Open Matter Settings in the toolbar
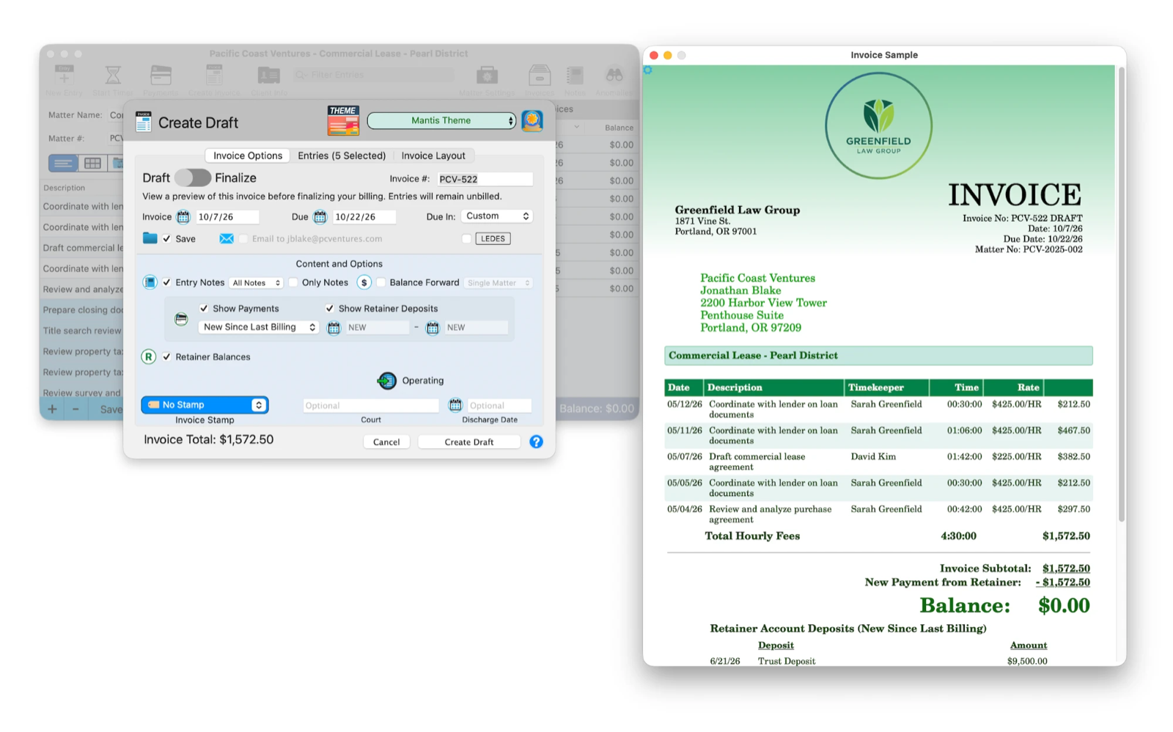 point(487,75)
